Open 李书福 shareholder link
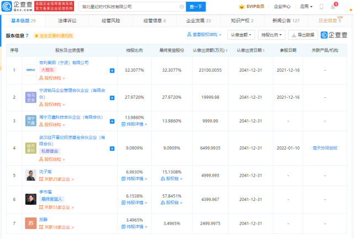The width and height of the screenshot is (354, 239). (x=45, y=192)
